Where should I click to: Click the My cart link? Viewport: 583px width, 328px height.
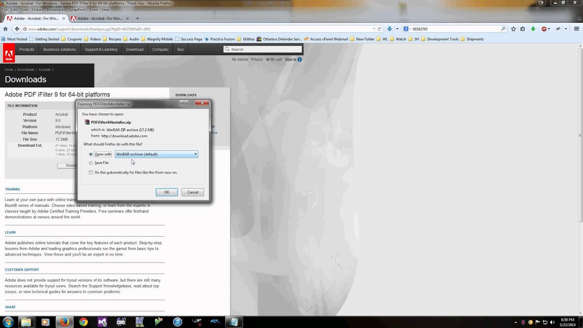tap(274, 59)
